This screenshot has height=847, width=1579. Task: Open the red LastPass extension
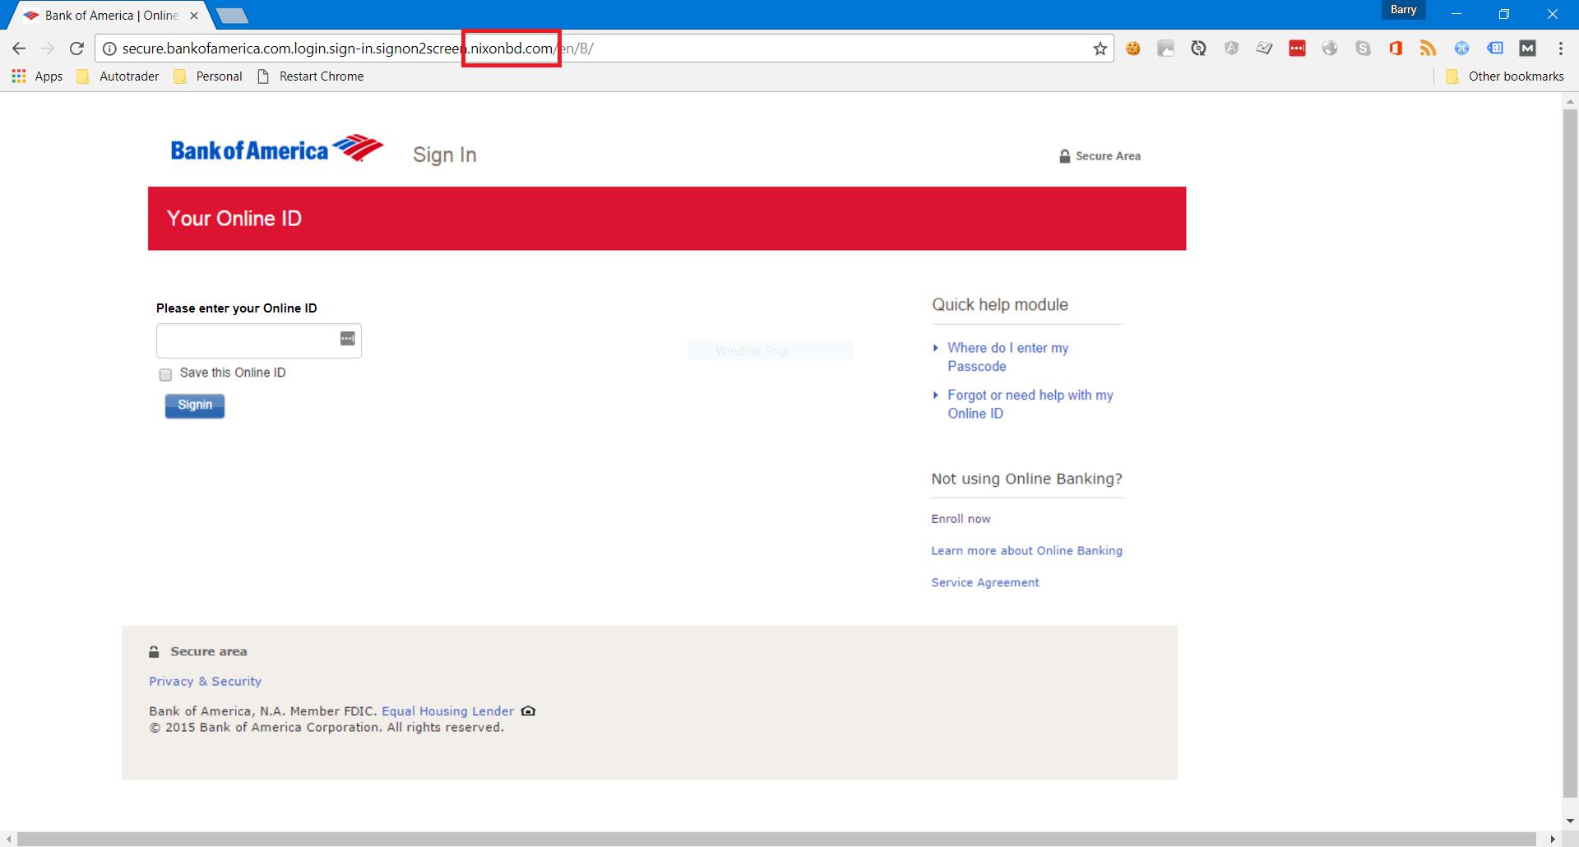pos(1297,49)
